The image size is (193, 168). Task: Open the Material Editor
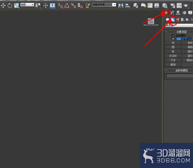(165, 6)
